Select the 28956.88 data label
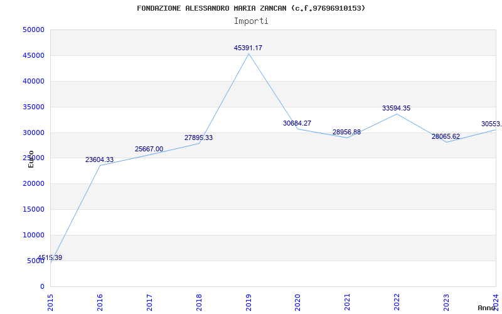This screenshot has width=502, height=314. click(346, 132)
